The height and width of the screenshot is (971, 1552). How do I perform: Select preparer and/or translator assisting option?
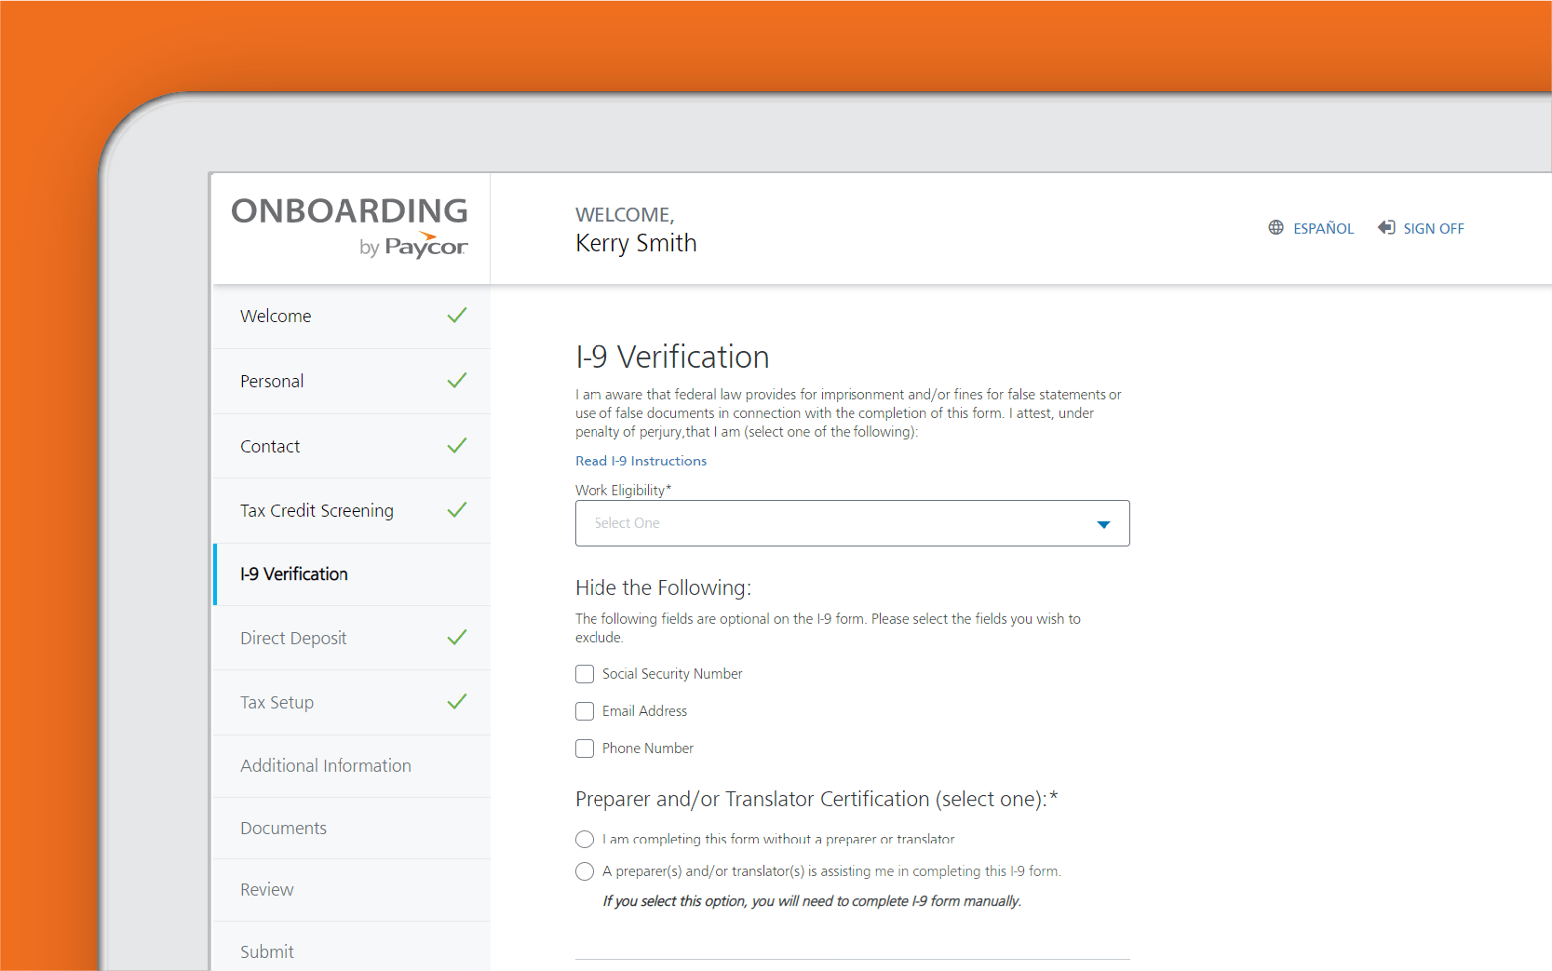[x=585, y=871]
